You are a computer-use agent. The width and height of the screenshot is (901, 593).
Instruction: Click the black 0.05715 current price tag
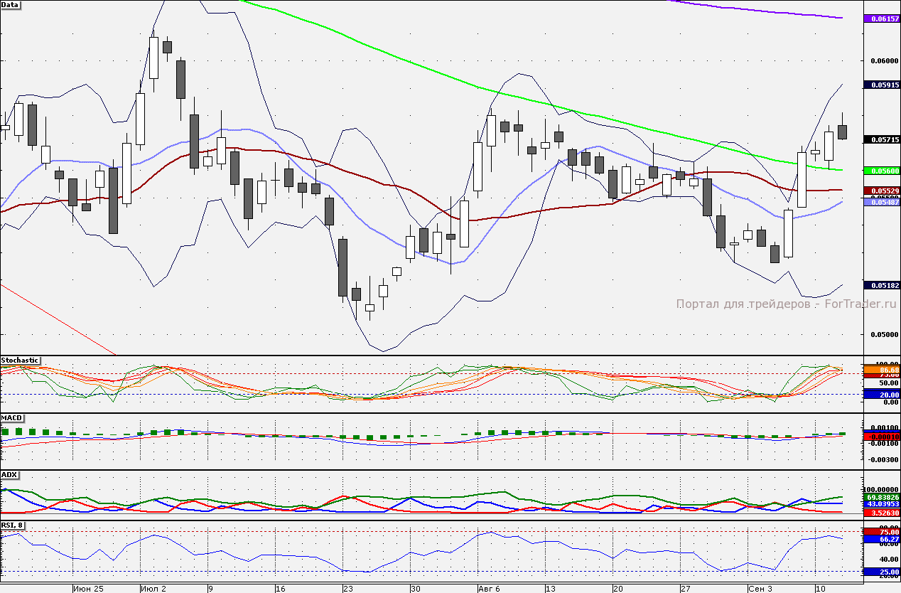[x=881, y=139]
